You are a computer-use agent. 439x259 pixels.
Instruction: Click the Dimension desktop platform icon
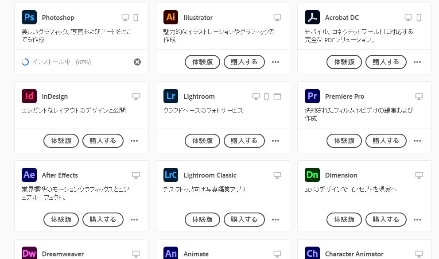[x=419, y=175]
